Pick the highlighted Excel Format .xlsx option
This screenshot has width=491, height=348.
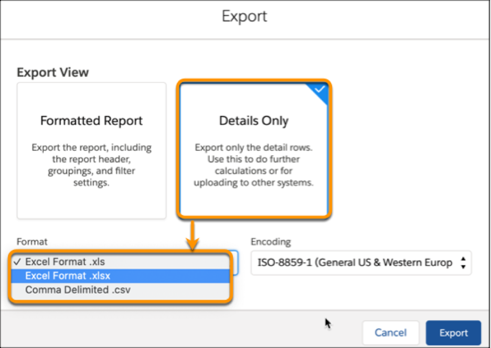[68, 275]
